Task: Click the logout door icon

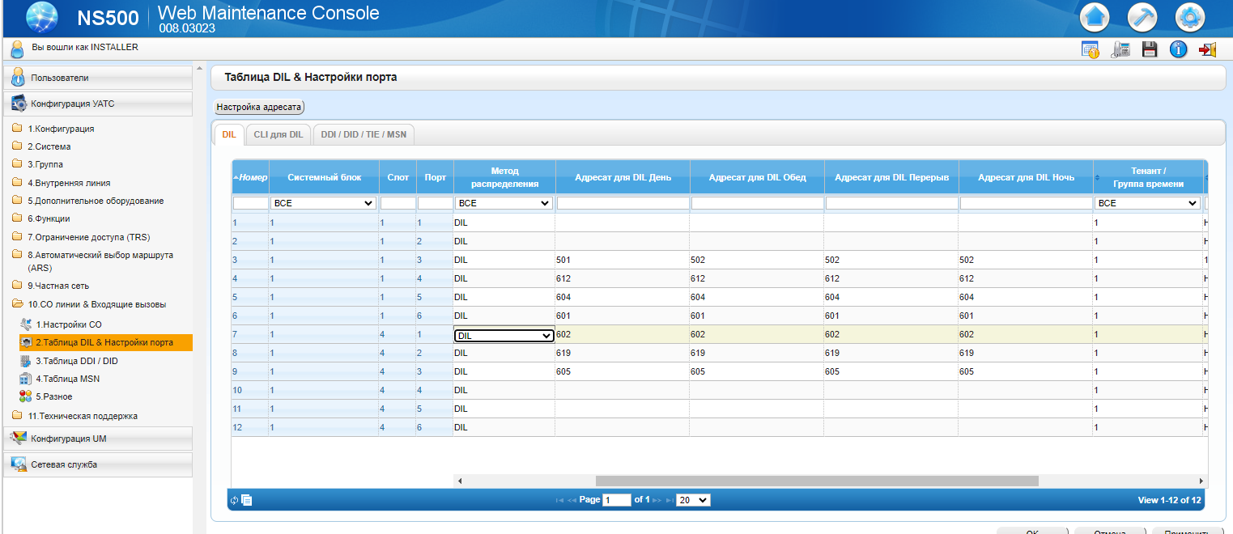Action: pyautogui.click(x=1208, y=49)
